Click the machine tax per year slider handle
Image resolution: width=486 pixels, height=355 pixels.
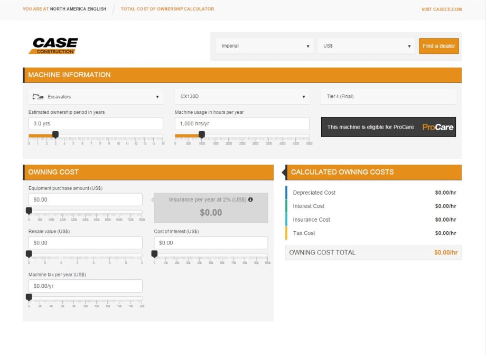coord(29,297)
